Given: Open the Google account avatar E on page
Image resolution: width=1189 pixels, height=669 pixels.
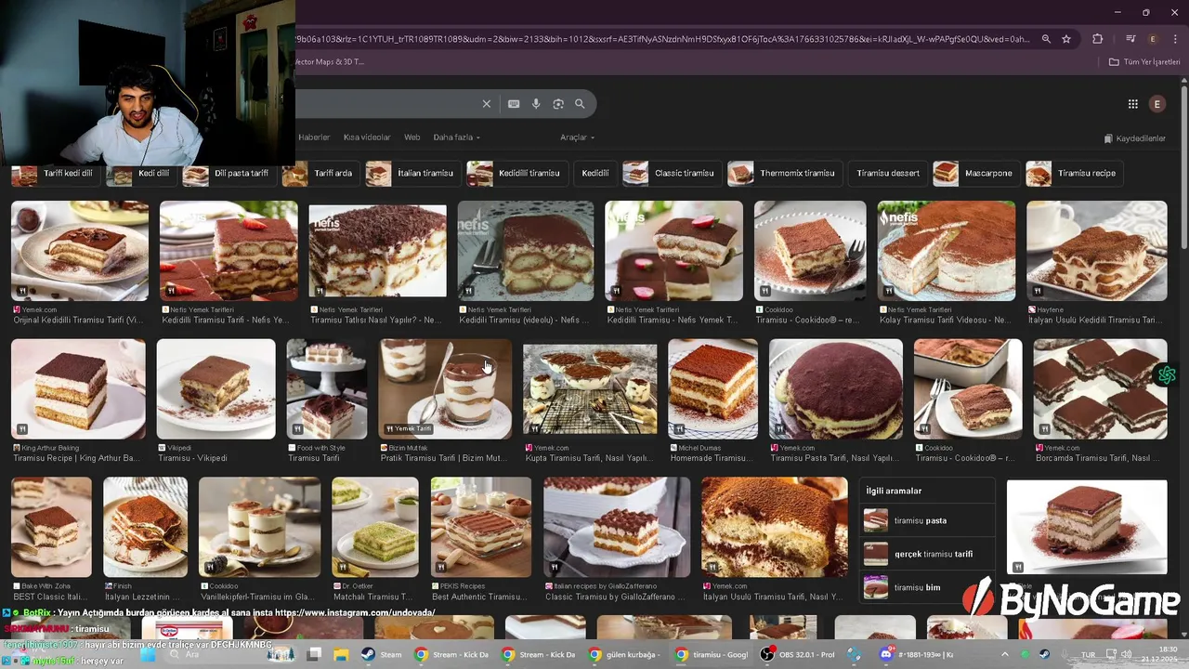Looking at the screenshot, I should [x=1156, y=104].
